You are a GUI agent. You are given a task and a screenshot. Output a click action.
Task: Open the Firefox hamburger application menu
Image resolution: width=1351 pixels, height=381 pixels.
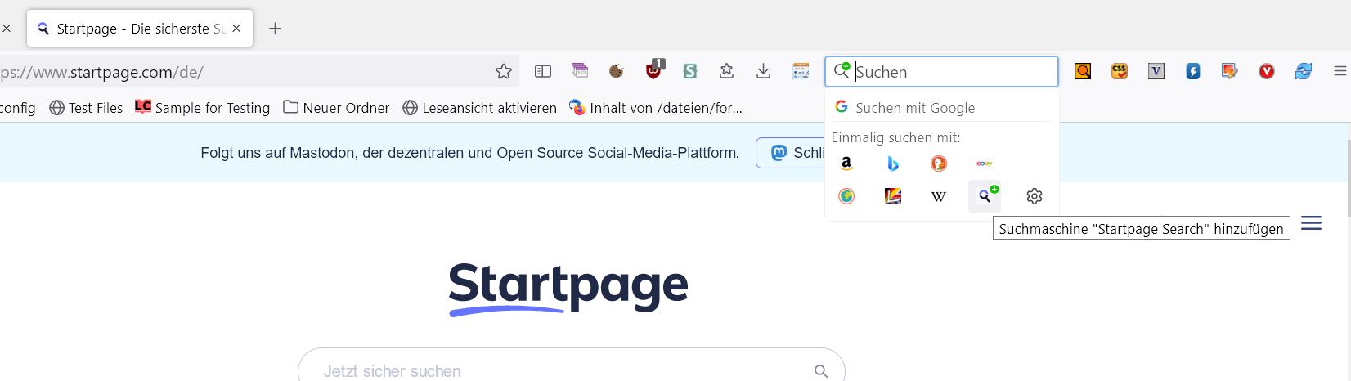1340,71
